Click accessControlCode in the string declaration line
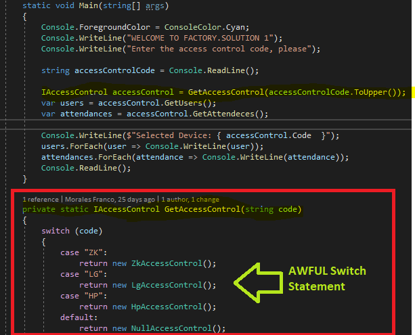Screen dimensions: 415x335 (x=114, y=70)
